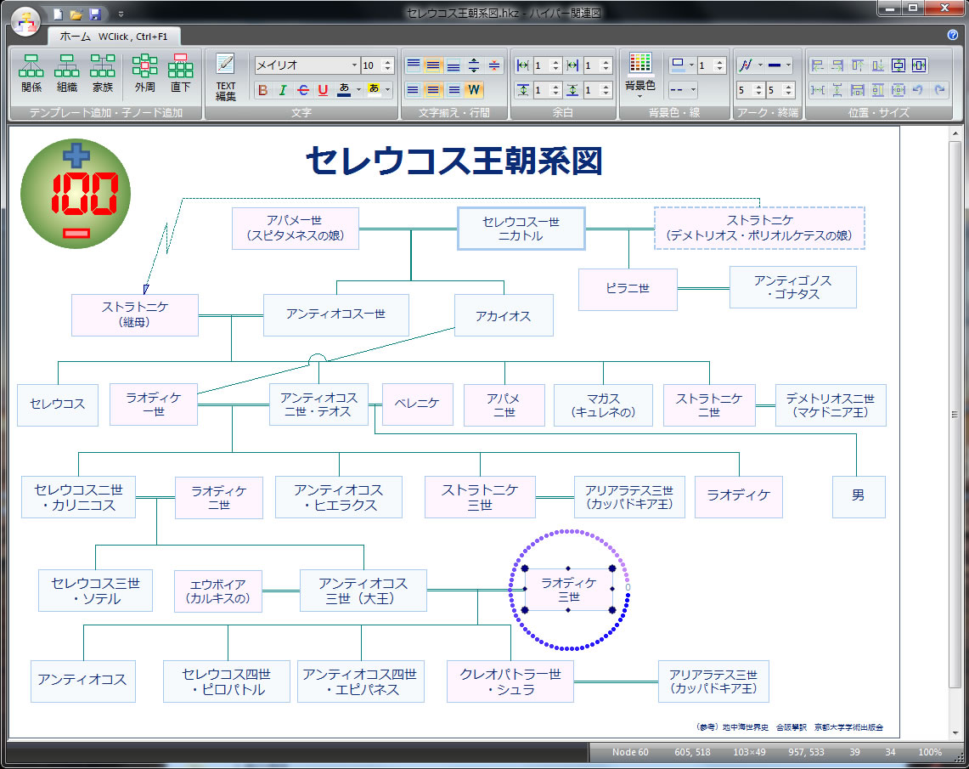Toggle italic text formatting
The width and height of the screenshot is (969, 769).
283,90
